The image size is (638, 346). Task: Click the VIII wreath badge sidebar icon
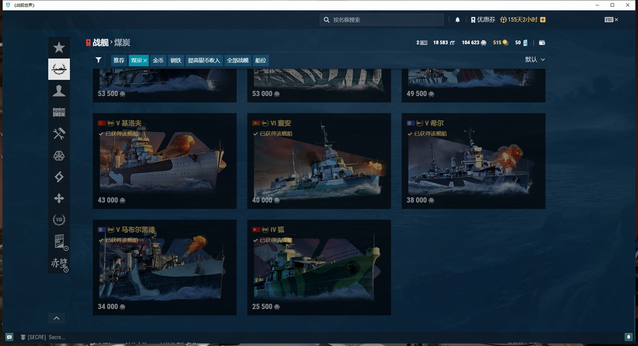[59, 220]
